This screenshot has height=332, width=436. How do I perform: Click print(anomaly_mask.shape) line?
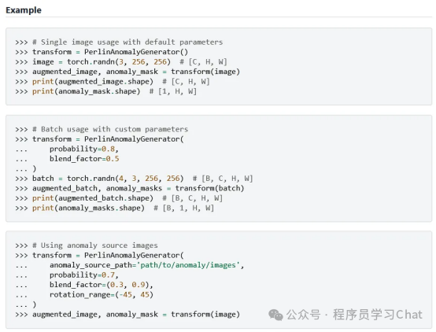[x=87, y=91]
